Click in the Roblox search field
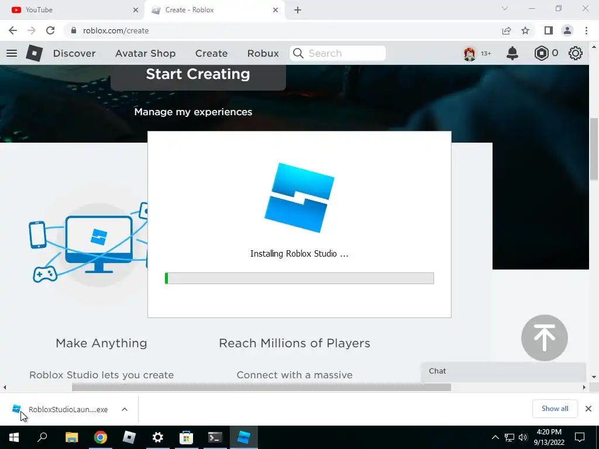This screenshot has height=449, width=599. coord(338,53)
